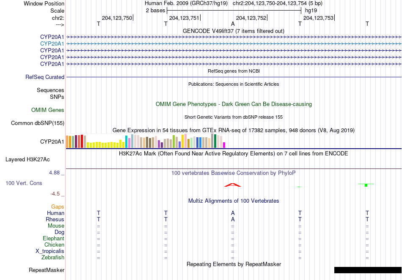This screenshot has width=402, height=280.
Task: Click the dark green bar in the GTEx chart
Action: (215, 141)
